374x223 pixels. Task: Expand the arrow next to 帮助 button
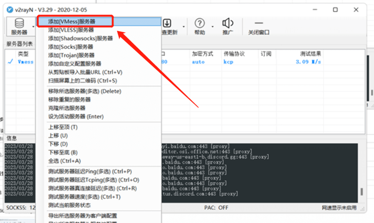click(x=212, y=27)
